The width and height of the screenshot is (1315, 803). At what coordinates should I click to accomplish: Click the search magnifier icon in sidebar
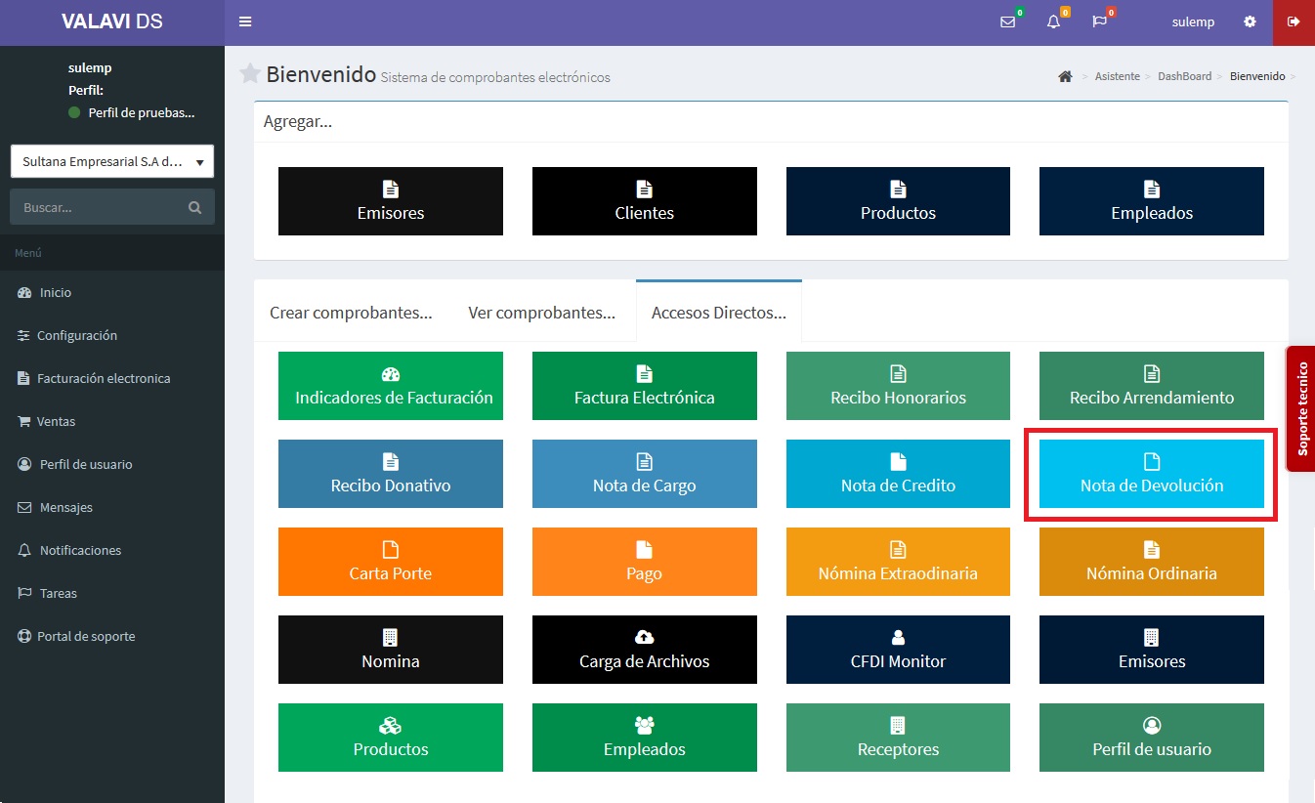point(194,207)
